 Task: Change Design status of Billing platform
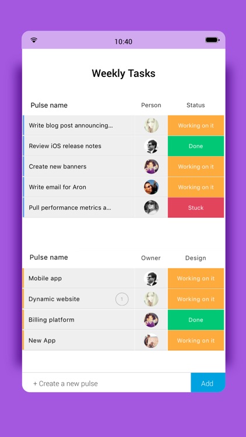point(196,320)
